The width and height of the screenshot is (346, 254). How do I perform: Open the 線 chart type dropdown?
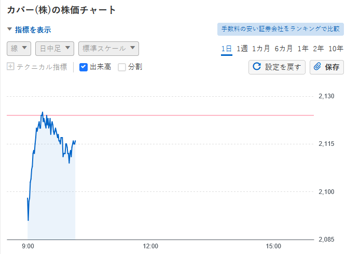19,49
